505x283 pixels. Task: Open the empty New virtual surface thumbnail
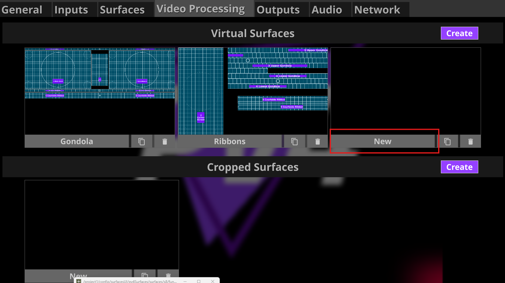click(x=406, y=91)
